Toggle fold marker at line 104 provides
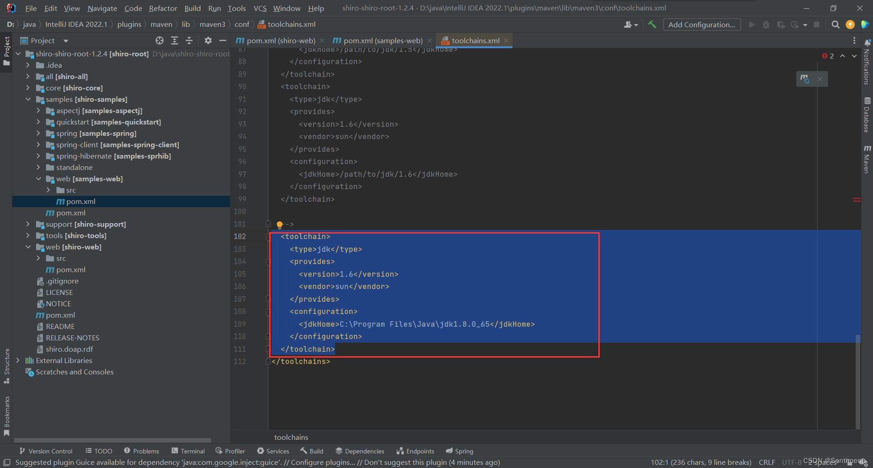This screenshot has height=468, width=873. (268, 262)
